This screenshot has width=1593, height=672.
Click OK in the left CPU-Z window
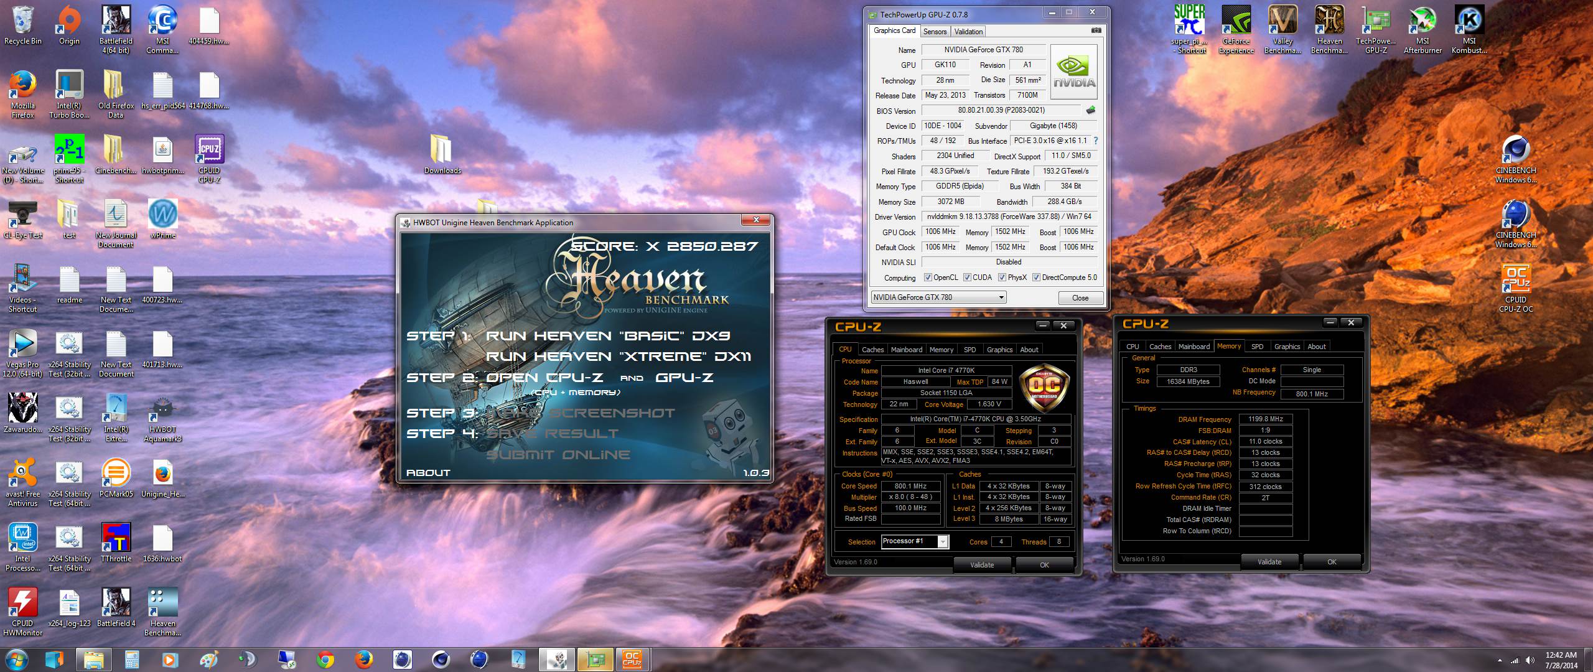point(1044,565)
